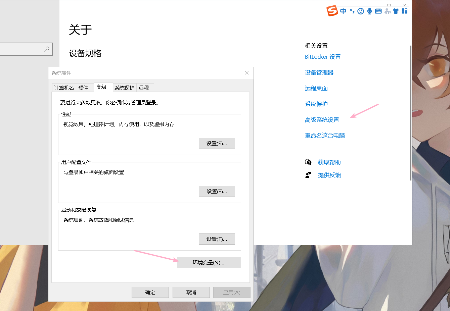Toggle Chinese/English mode on Sogou toolbar

pos(343,11)
